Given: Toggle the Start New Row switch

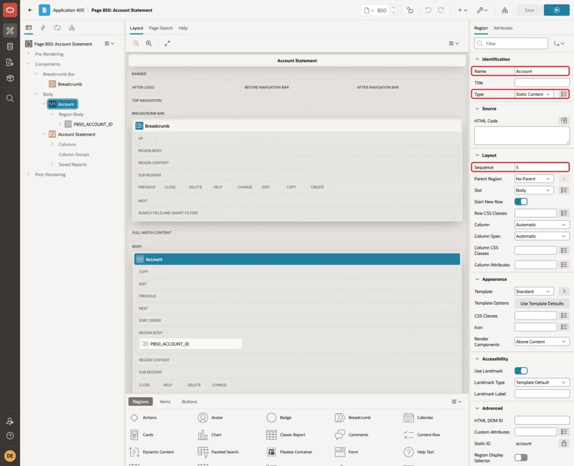Looking at the screenshot, I should click(521, 202).
